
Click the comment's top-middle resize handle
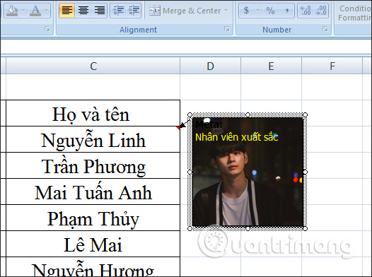[x=248, y=115]
